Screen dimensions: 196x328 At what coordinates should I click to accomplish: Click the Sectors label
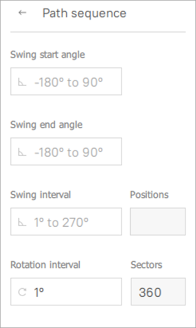(147, 265)
